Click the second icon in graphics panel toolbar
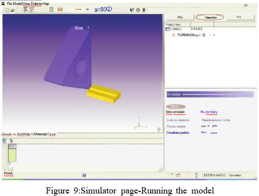259x196 pixels. (11, 141)
